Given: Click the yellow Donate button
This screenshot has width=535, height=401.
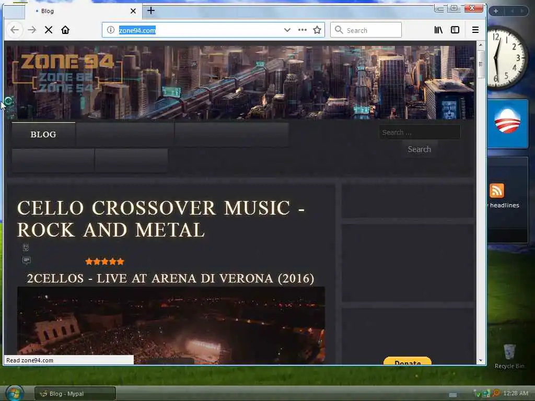Looking at the screenshot, I should coord(408,361).
